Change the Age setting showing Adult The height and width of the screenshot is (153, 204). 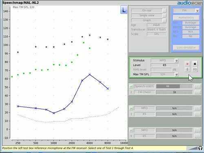tap(157, 25)
